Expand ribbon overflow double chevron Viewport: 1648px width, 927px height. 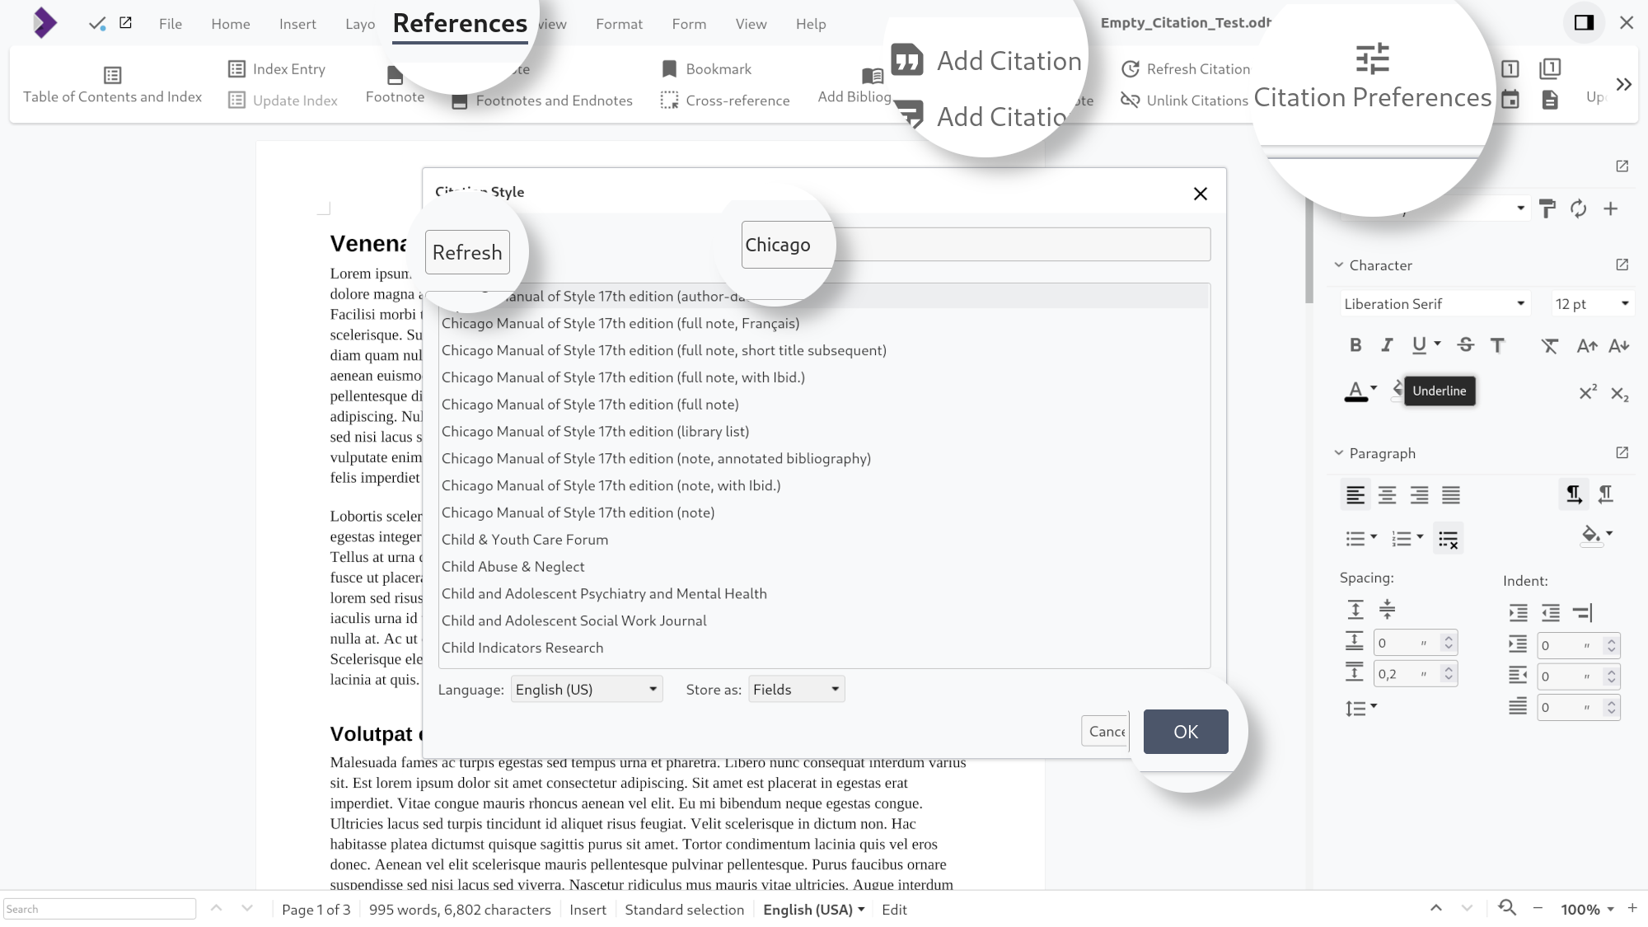click(x=1623, y=84)
